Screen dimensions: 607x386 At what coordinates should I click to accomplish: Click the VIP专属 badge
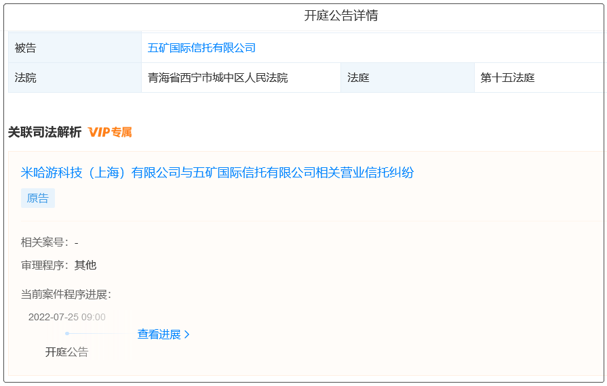[x=110, y=132]
